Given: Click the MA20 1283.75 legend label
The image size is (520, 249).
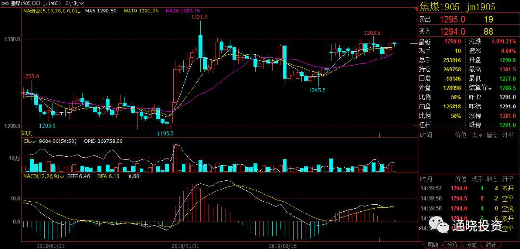Looking at the screenshot, I should 182,11.
